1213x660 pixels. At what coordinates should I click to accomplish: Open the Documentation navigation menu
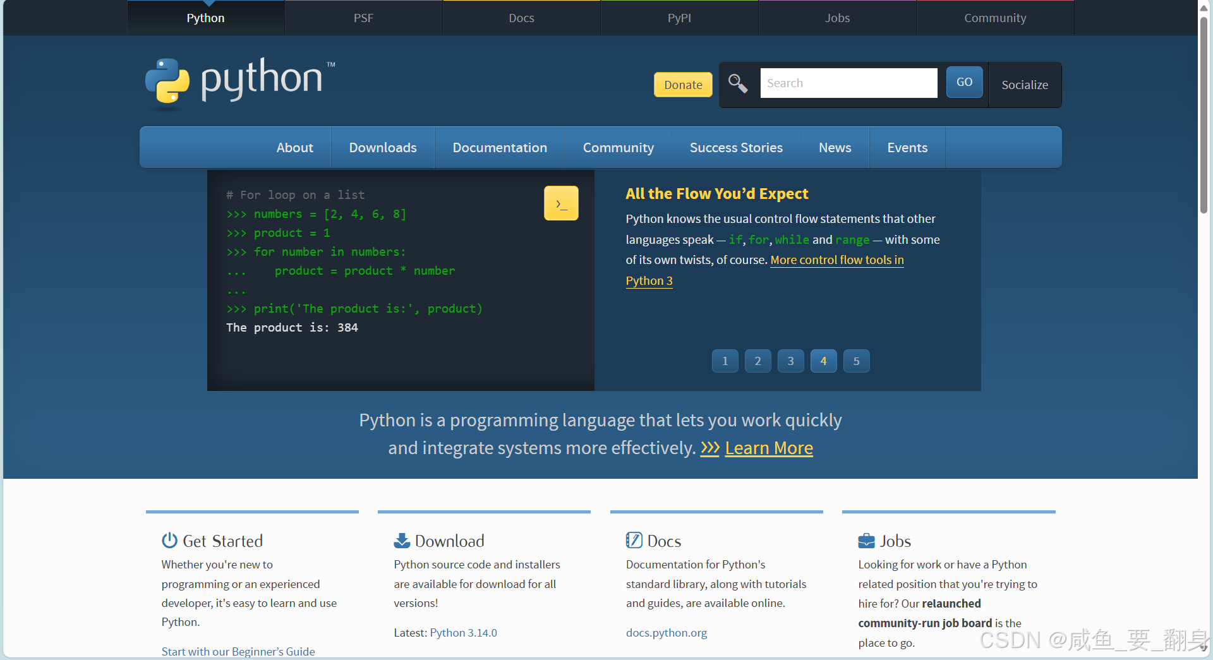[x=500, y=147]
